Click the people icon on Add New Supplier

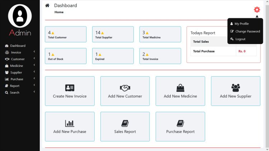click(x=236, y=88)
